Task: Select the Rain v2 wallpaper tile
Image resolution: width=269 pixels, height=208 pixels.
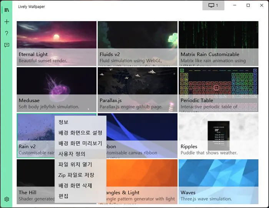Action: point(36,136)
